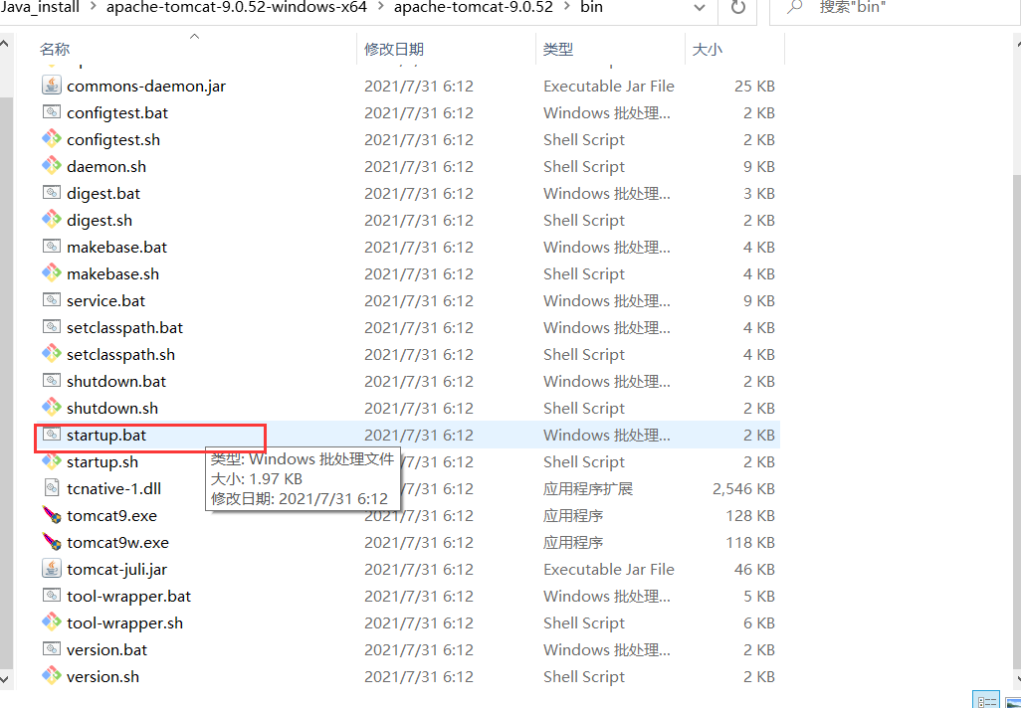Click the makebase.bat batch file icon
Image resolution: width=1021 pixels, height=708 pixels.
point(52,247)
